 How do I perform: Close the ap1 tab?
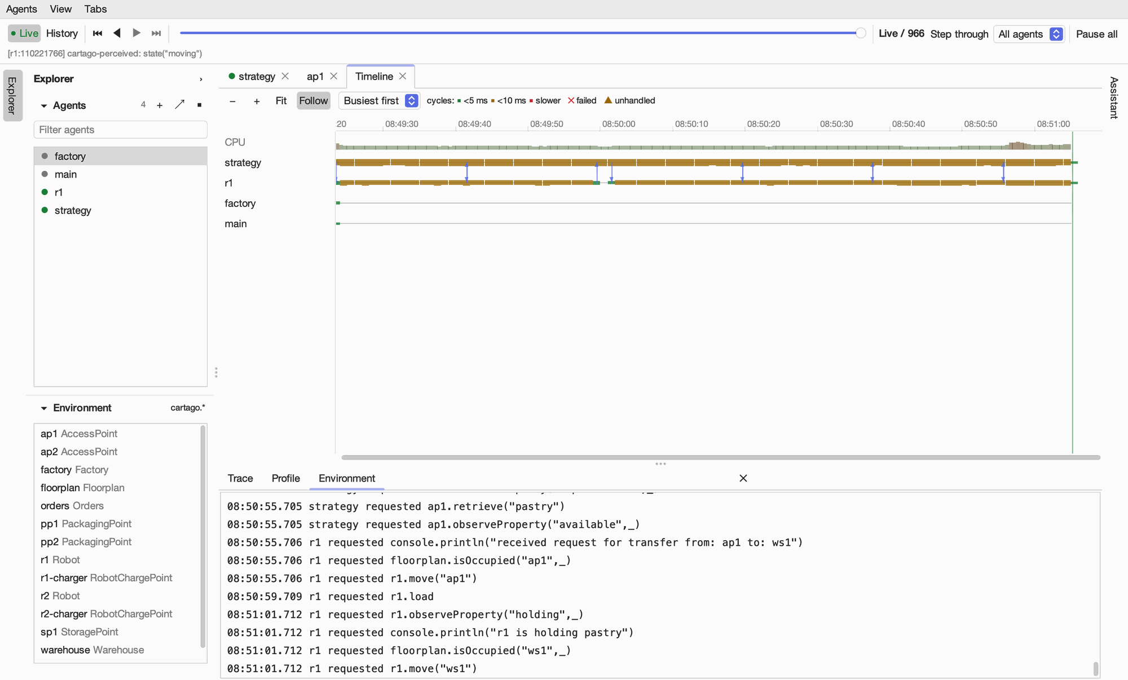(x=334, y=76)
